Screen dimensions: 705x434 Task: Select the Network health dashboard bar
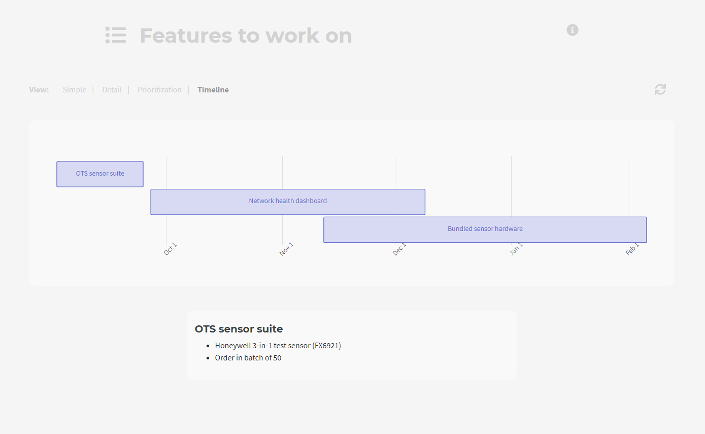[288, 202]
